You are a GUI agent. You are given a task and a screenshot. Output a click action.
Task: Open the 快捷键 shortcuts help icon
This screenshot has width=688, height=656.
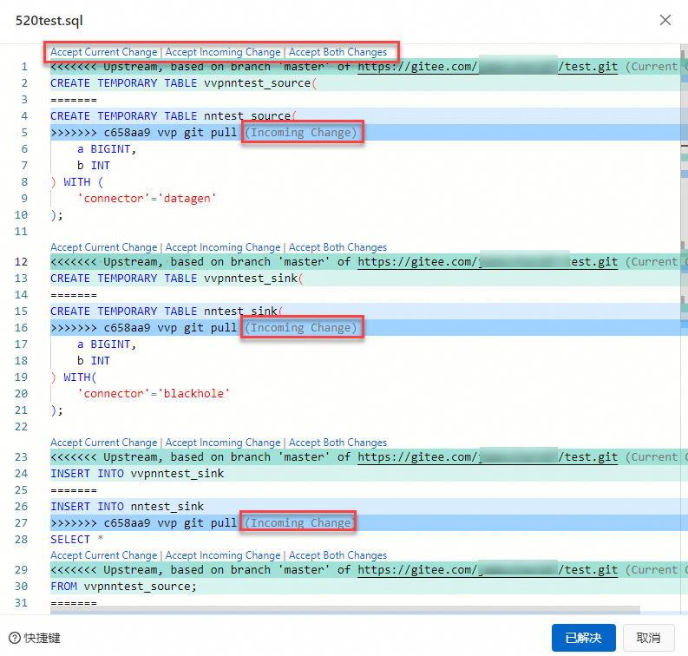click(x=15, y=638)
